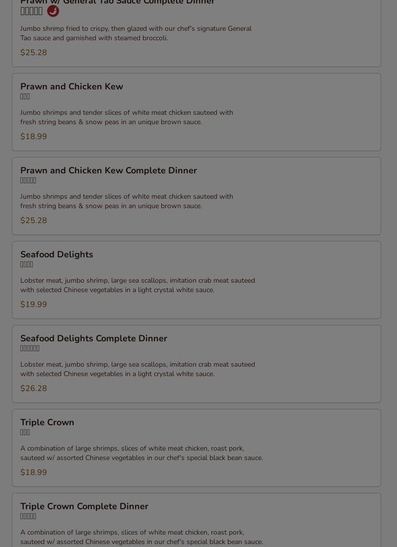Screen dimensions: 397x547
Task: Choose Seafood Delights Complete Dinner title
Action: pos(93,338)
